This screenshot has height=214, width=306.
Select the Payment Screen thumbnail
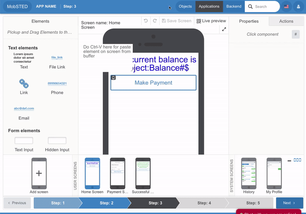click(117, 173)
